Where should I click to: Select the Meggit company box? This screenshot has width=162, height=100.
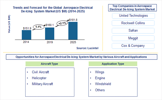click(133, 38)
